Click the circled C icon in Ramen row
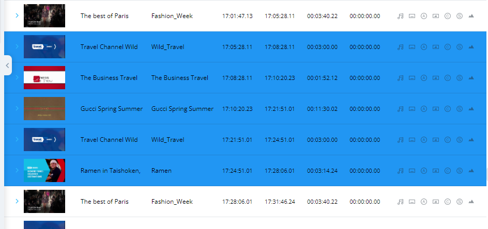The height and width of the screenshot is (229, 488). 448,171
